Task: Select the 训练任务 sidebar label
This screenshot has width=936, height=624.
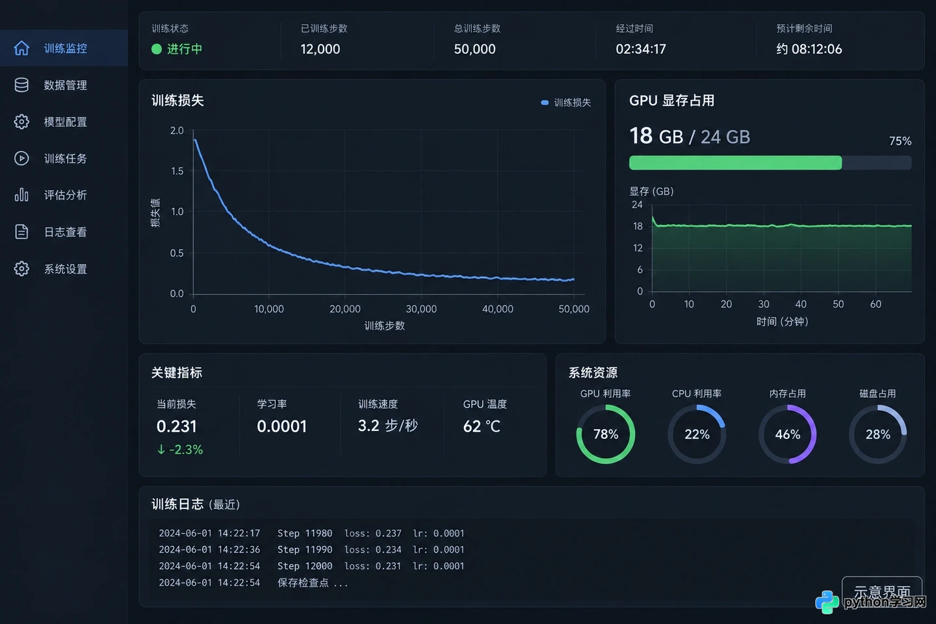Action: pyautogui.click(x=66, y=159)
